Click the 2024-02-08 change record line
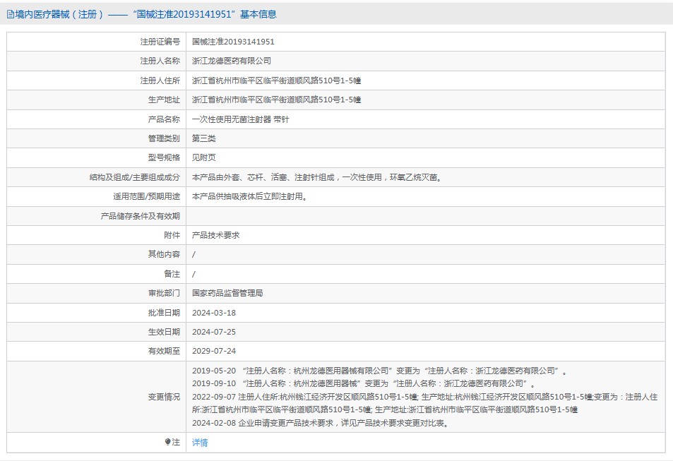This screenshot has width=673, height=461. click(320, 423)
